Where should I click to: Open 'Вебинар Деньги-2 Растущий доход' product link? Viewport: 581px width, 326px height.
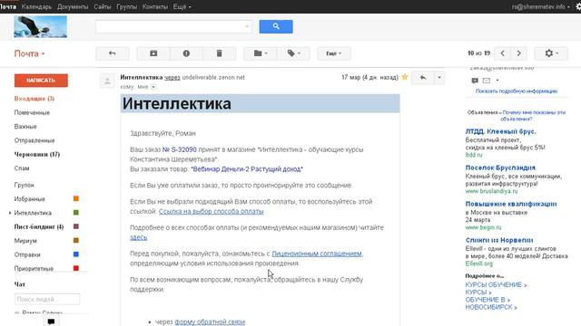click(x=247, y=169)
